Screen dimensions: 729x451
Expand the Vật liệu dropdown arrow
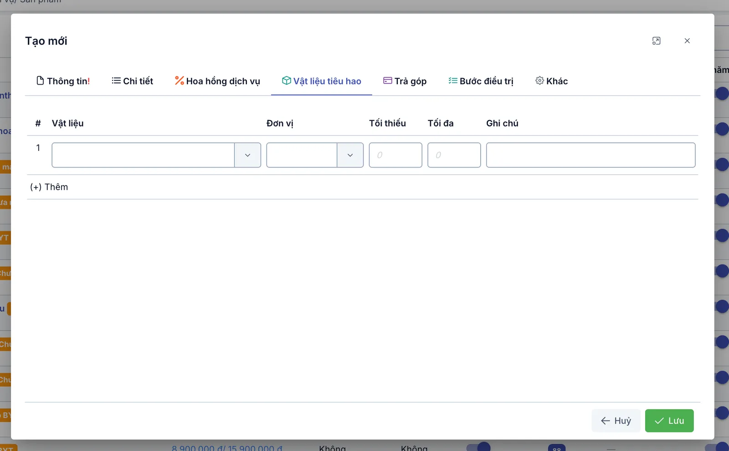click(x=247, y=155)
